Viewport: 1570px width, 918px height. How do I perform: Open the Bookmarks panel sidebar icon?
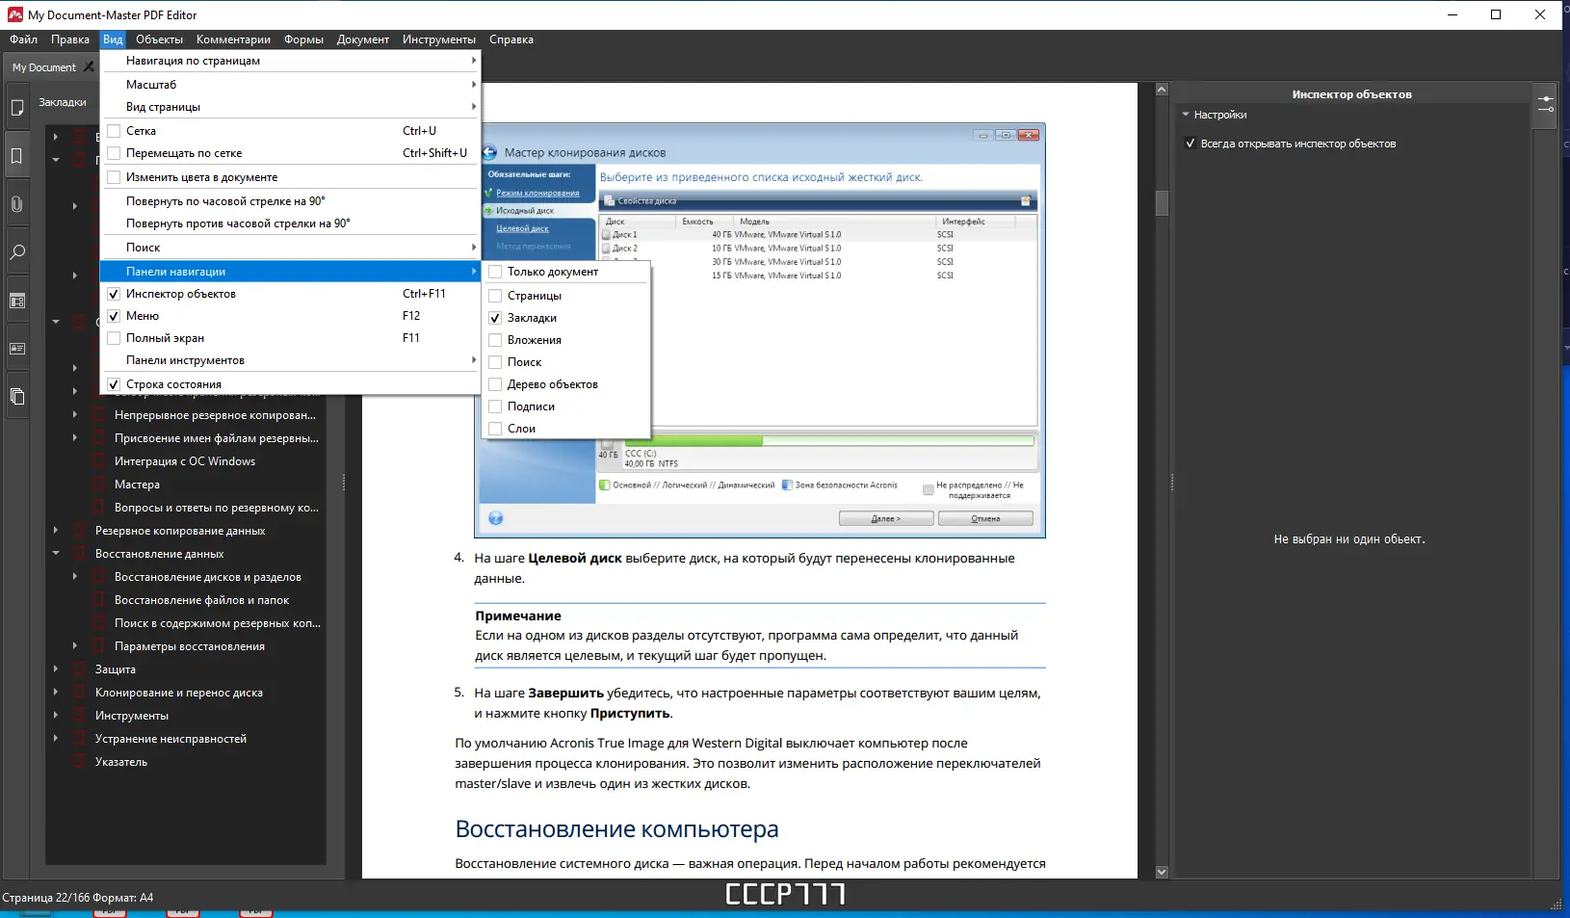(x=17, y=154)
